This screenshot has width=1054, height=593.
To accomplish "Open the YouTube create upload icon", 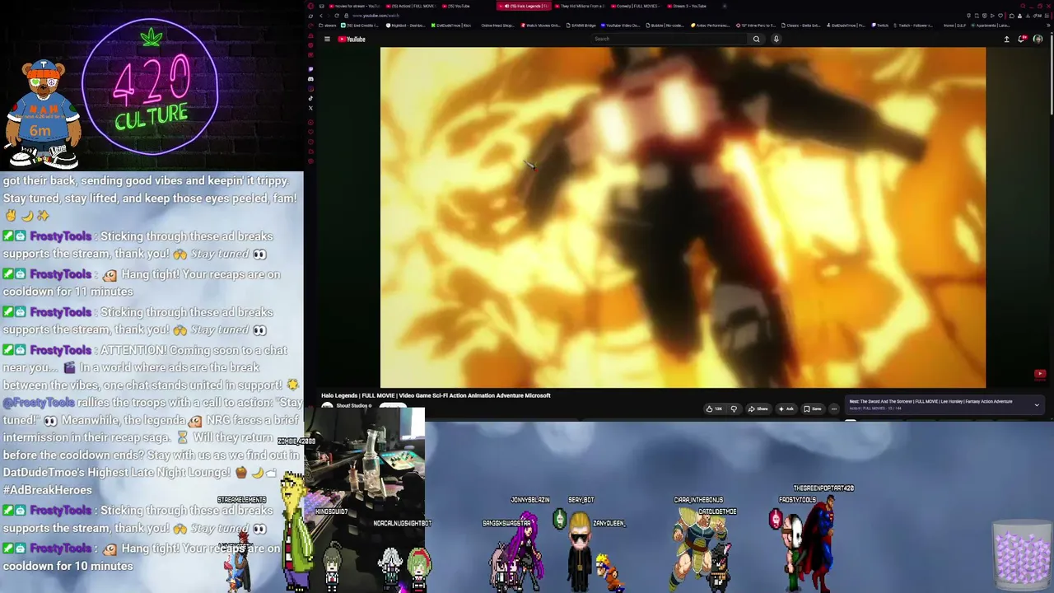I will coord(1006,39).
